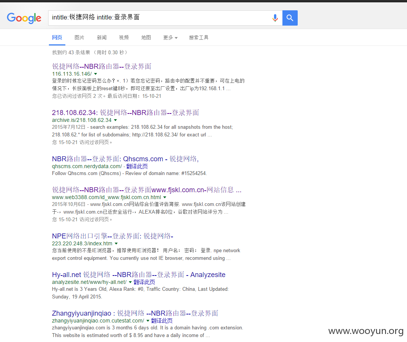Start voice search with microphone icon
This screenshot has width=407, height=342.
click(x=275, y=18)
